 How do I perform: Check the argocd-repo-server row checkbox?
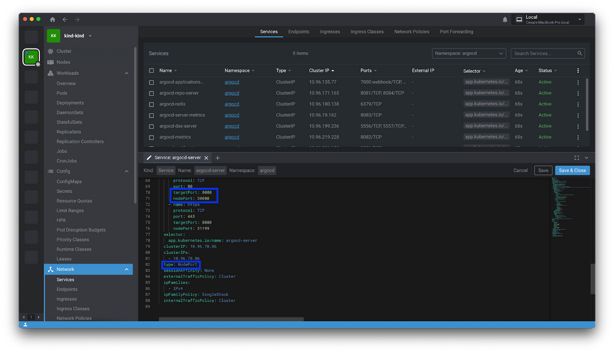(152, 93)
